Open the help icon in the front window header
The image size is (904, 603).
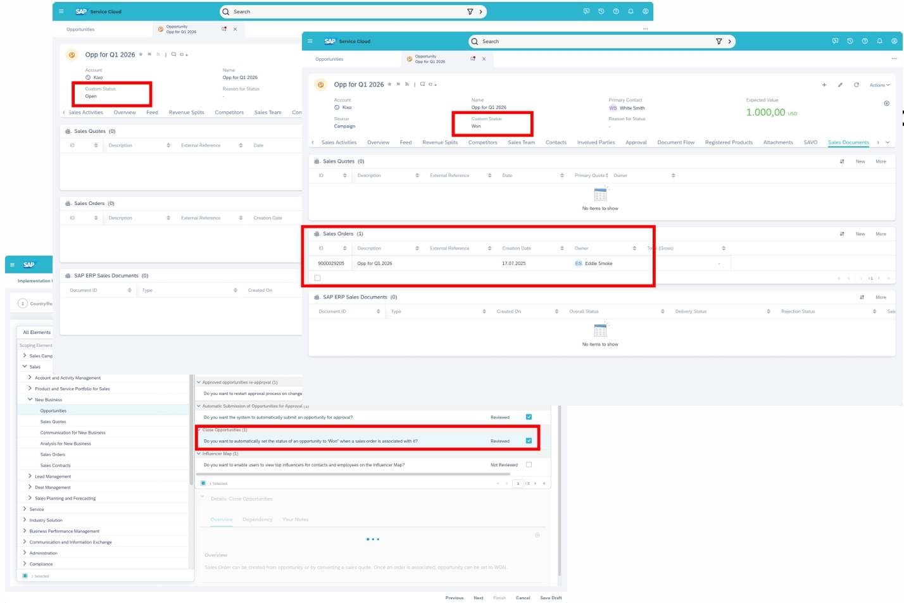(x=865, y=41)
